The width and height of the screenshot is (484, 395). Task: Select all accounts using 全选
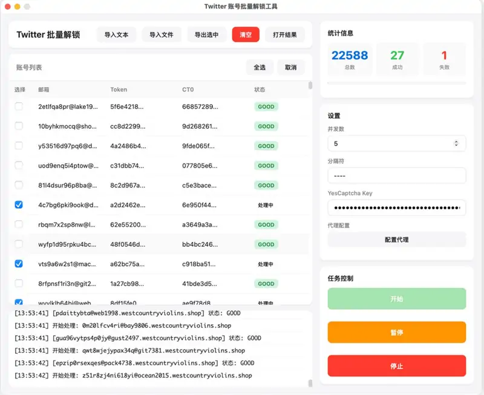pyautogui.click(x=259, y=68)
